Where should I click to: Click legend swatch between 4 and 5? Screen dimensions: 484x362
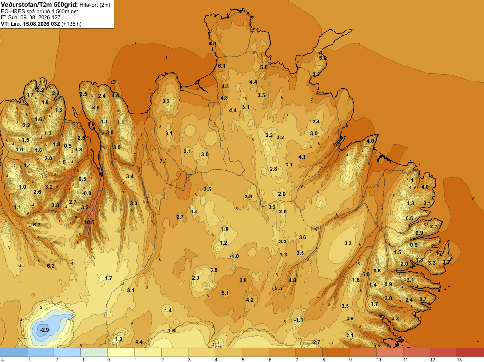coord(228,352)
